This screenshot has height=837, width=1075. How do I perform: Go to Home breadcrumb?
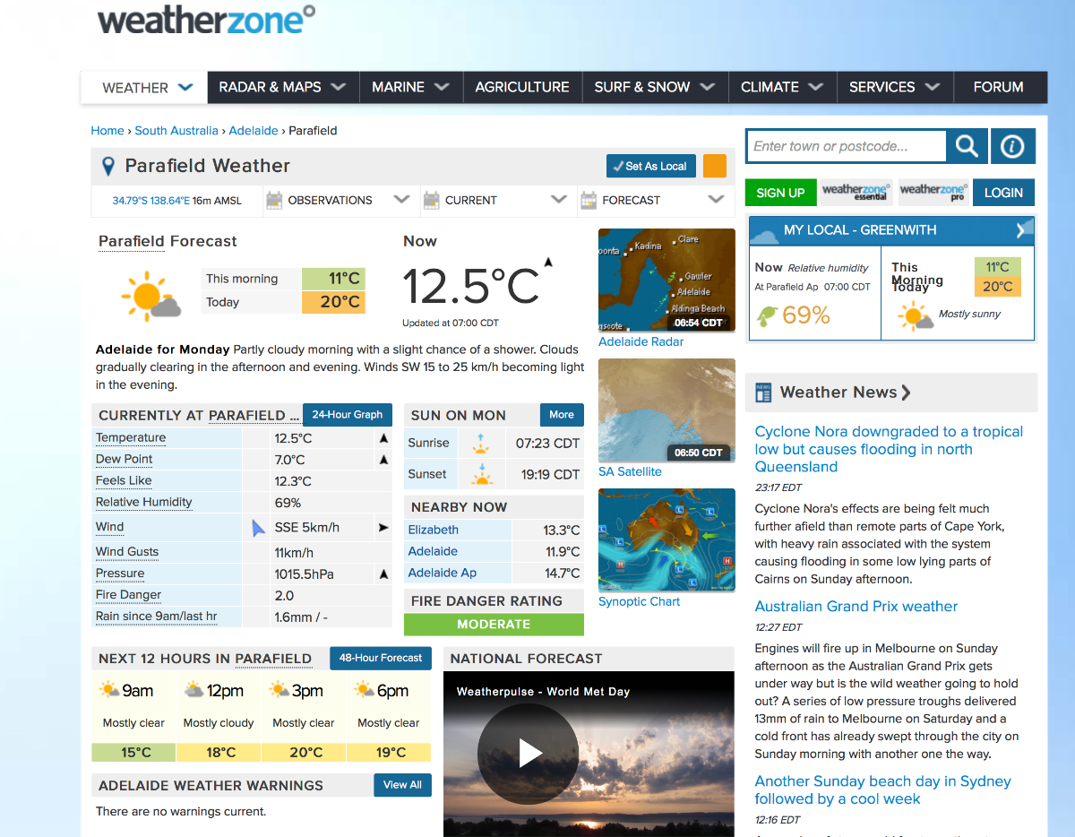point(107,131)
